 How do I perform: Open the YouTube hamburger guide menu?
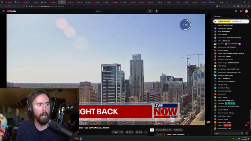[x=4, y=11]
